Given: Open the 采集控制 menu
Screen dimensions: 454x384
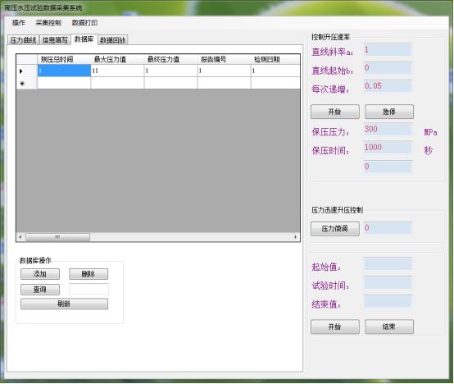Looking at the screenshot, I should 48,23.
